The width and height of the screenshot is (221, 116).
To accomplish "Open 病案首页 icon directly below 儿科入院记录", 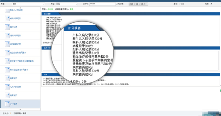I will tap(7, 95).
